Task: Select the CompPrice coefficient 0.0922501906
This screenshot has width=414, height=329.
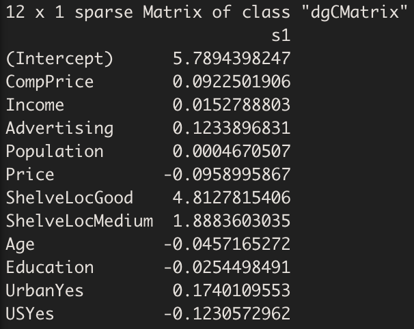Action: coord(232,82)
